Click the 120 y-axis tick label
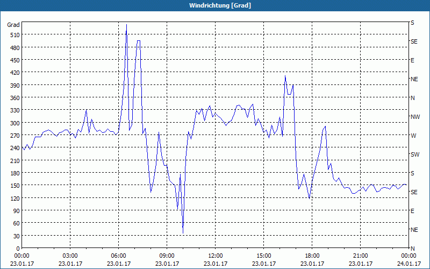 [15, 199]
